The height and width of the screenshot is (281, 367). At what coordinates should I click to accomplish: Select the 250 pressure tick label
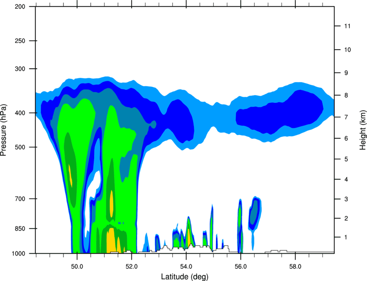pyautogui.click(x=20, y=41)
